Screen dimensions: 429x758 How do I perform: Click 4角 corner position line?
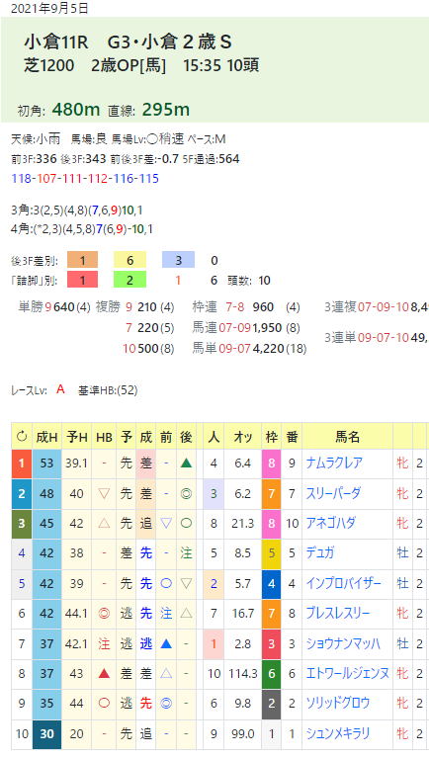click(x=82, y=228)
